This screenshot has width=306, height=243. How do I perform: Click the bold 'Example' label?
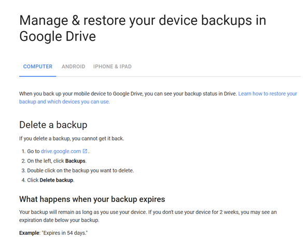29,233
